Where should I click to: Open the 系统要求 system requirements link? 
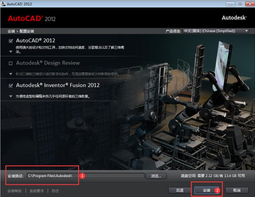pyautogui.click(x=37, y=191)
